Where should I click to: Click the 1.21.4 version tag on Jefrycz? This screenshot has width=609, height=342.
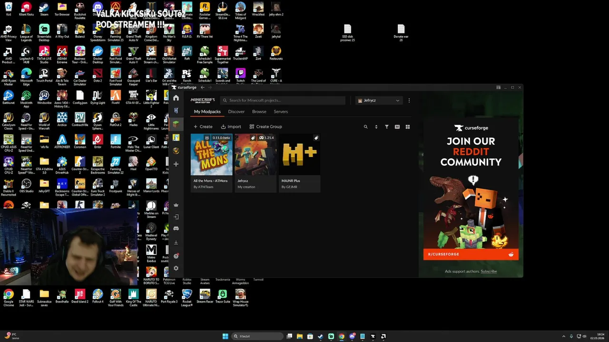[266, 138]
